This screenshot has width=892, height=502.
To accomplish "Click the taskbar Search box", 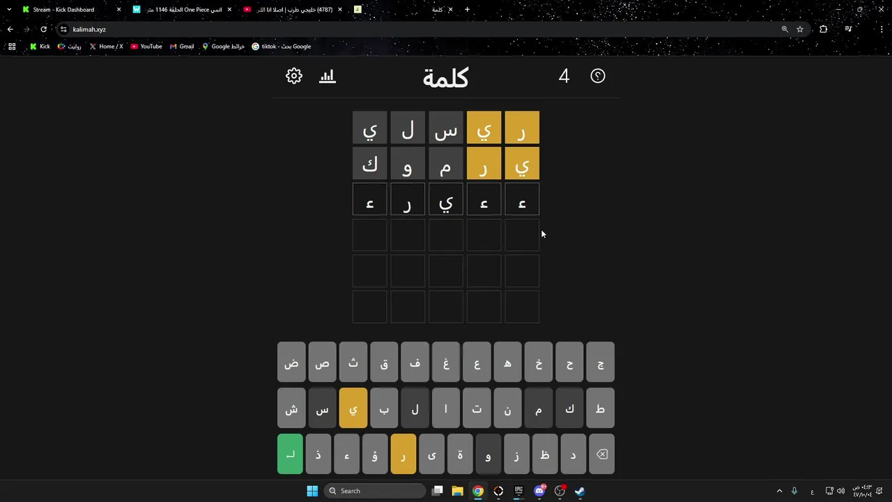I will [375, 491].
